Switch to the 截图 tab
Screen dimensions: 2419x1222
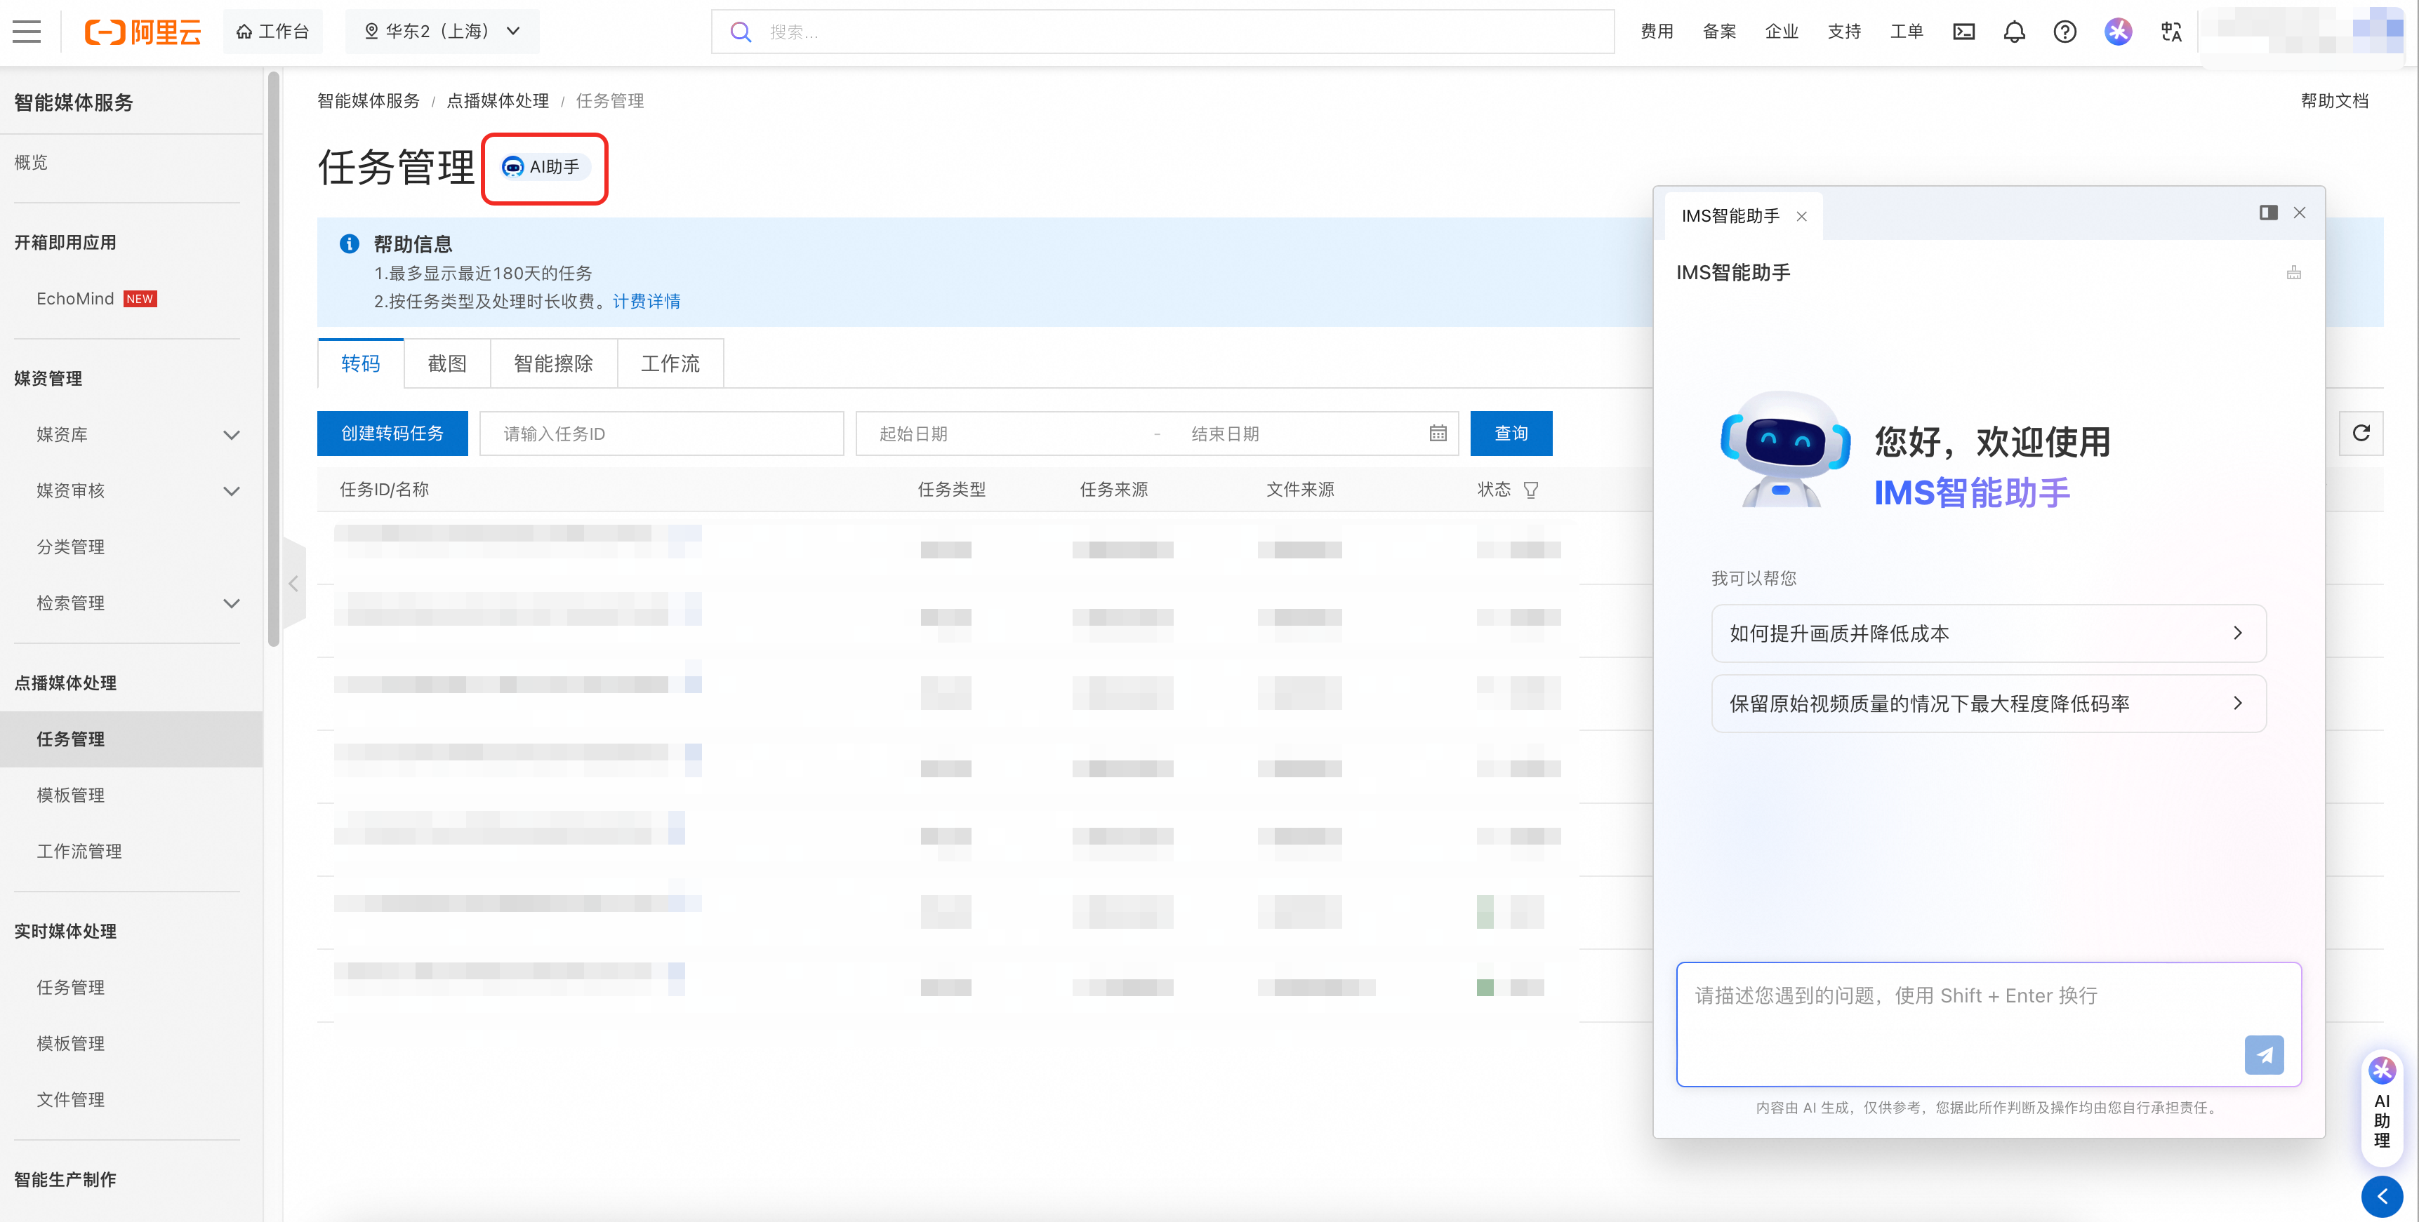(x=447, y=363)
